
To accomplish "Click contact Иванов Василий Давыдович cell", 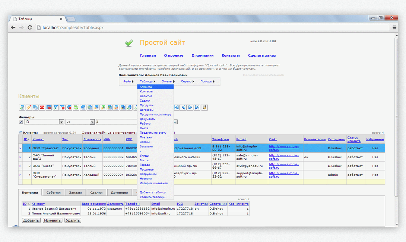I will pyautogui.click(x=55, y=208).
